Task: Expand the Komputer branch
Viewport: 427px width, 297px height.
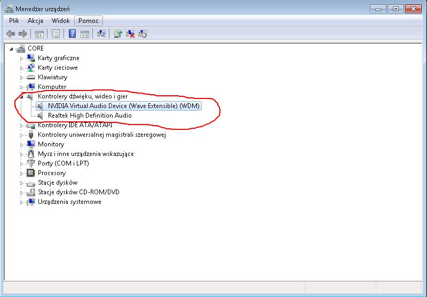Action: point(21,87)
